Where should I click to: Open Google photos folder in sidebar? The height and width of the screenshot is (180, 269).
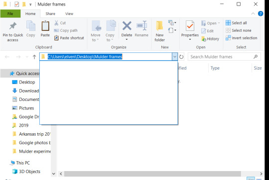pos(31,143)
